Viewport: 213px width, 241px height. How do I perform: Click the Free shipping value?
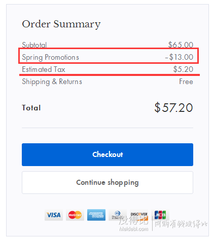pyautogui.click(x=186, y=82)
